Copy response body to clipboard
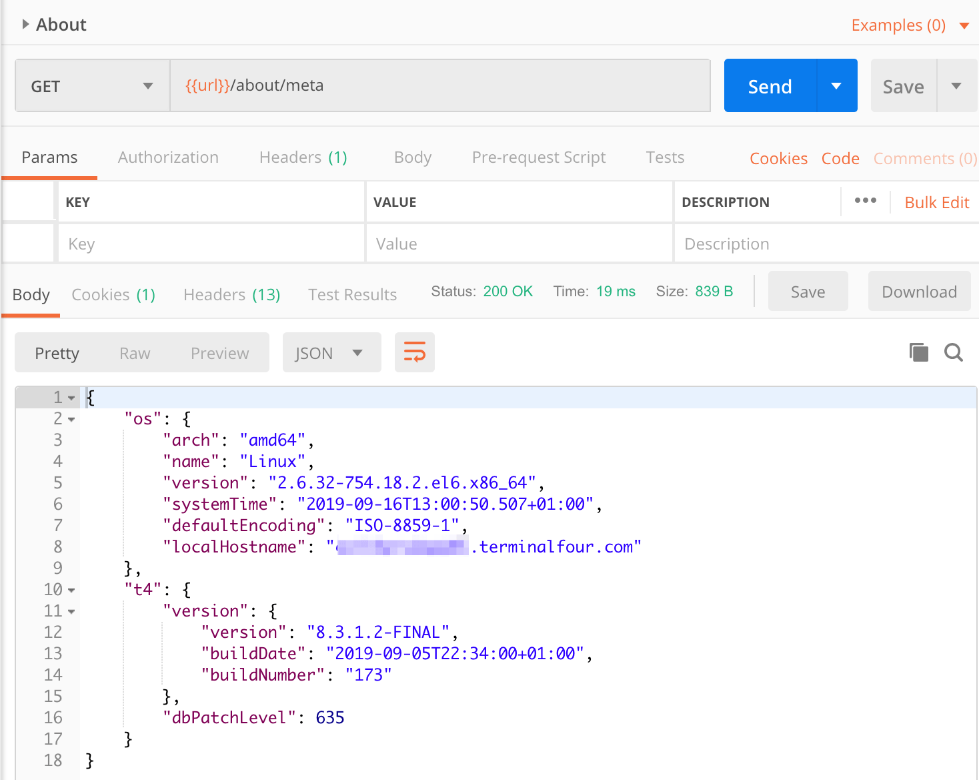The height and width of the screenshot is (780, 979). (x=918, y=352)
